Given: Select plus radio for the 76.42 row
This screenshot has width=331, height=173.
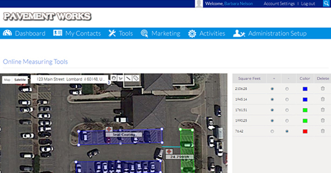Looking at the screenshot, I should click(272, 131).
